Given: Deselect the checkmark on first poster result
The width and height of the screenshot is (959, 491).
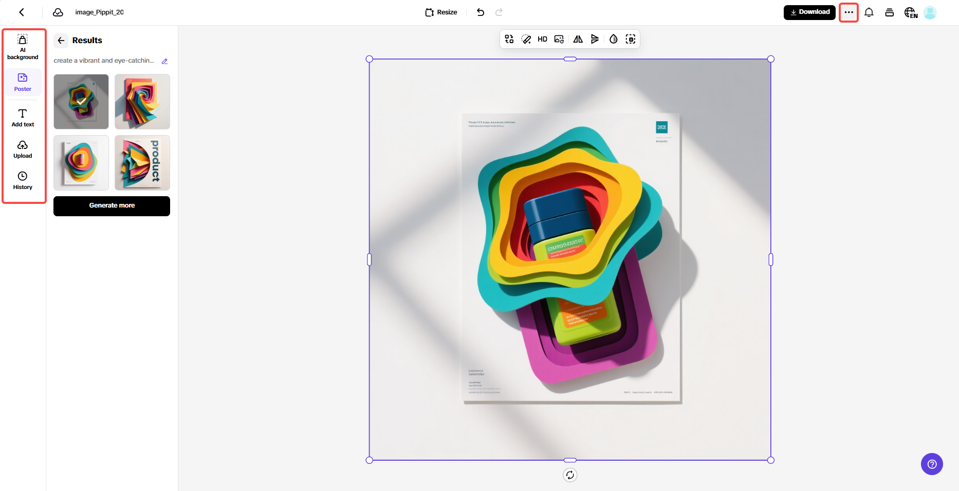Looking at the screenshot, I should [x=81, y=101].
